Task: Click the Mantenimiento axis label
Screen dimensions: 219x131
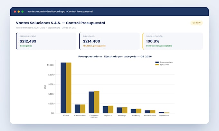Action: point(150,115)
